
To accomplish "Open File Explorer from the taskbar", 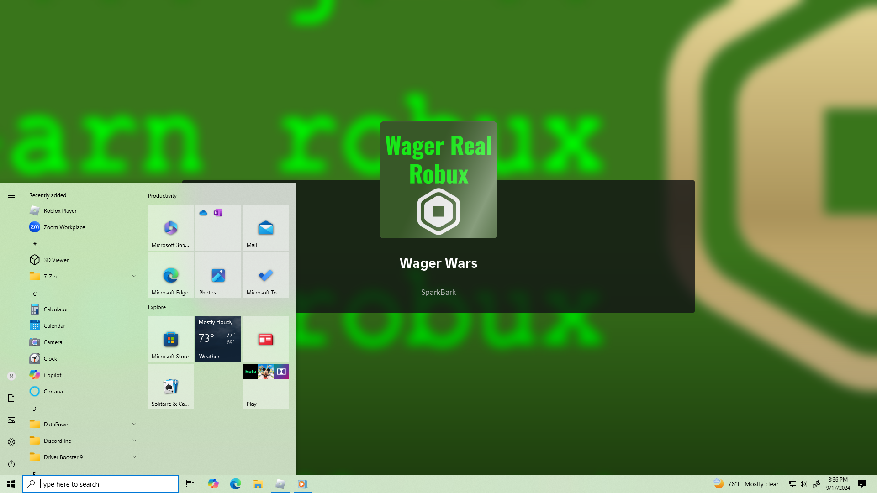I will 258,484.
